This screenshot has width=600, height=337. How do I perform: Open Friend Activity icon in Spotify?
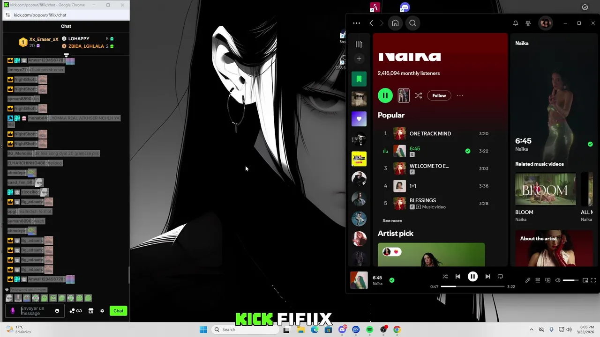pos(528,23)
